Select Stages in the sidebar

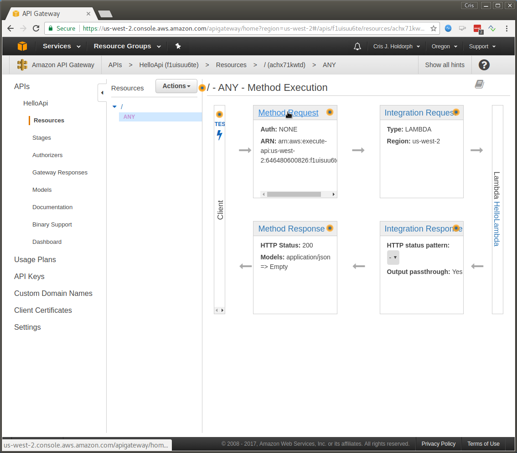click(x=41, y=138)
